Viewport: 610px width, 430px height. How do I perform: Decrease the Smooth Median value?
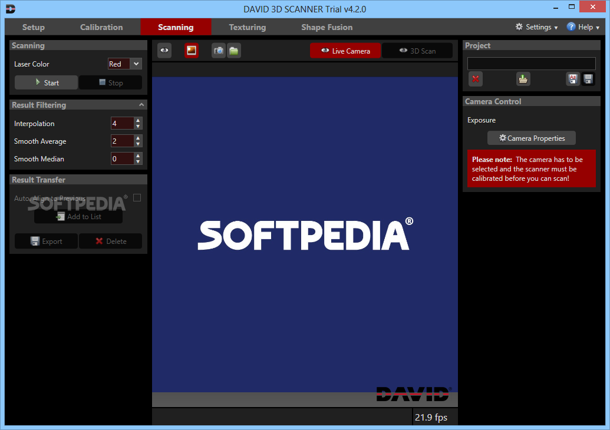tap(138, 162)
